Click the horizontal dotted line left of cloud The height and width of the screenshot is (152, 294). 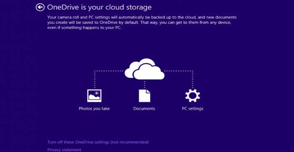[109, 71]
